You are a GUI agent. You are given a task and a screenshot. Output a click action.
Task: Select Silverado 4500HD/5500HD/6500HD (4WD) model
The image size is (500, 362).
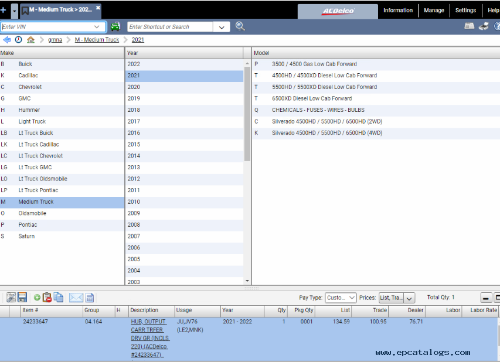coord(376,133)
